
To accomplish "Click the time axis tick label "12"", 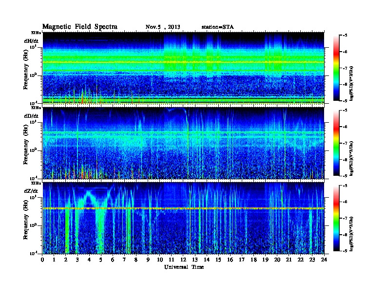I will 183,260.
